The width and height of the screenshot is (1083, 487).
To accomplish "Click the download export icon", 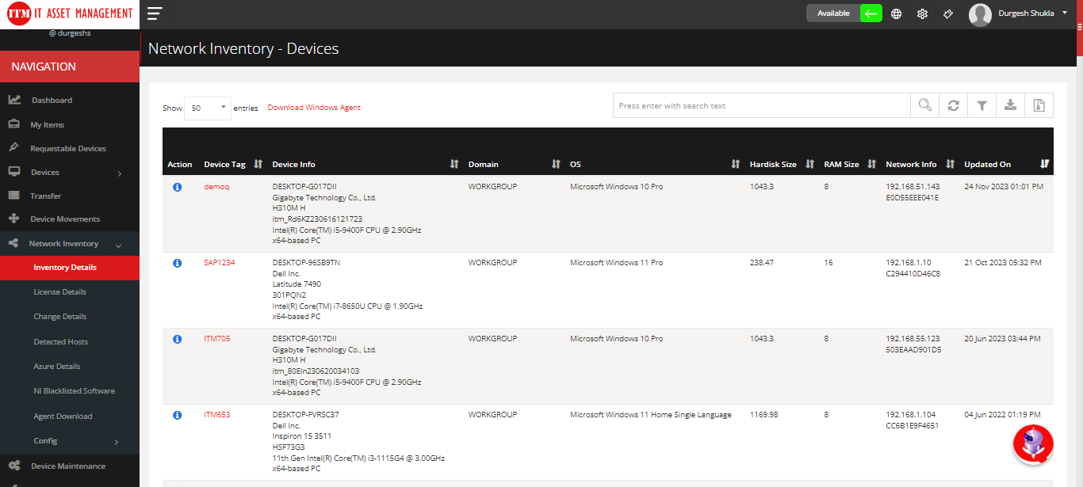I will point(1010,105).
